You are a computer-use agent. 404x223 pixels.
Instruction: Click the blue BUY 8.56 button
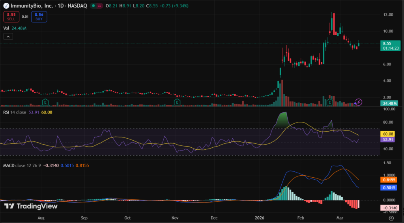(39, 16)
